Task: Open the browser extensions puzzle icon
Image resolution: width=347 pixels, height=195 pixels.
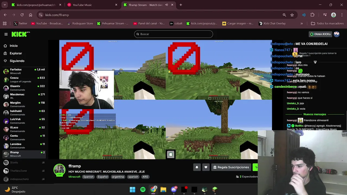Action: coord(312,15)
